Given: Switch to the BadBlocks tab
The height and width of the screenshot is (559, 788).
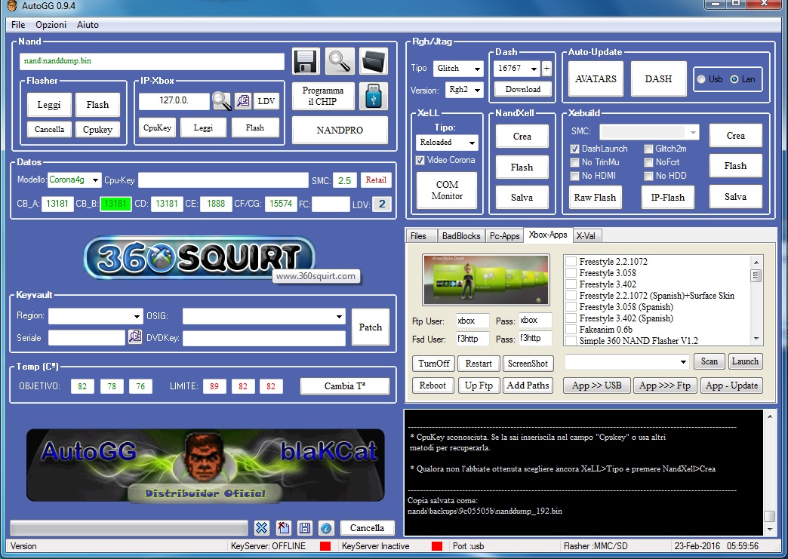Looking at the screenshot, I should pos(461,236).
